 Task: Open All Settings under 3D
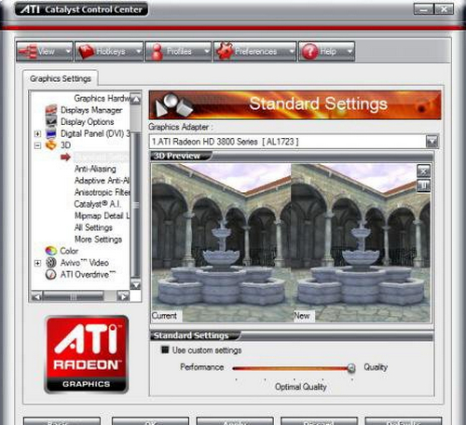pos(93,227)
